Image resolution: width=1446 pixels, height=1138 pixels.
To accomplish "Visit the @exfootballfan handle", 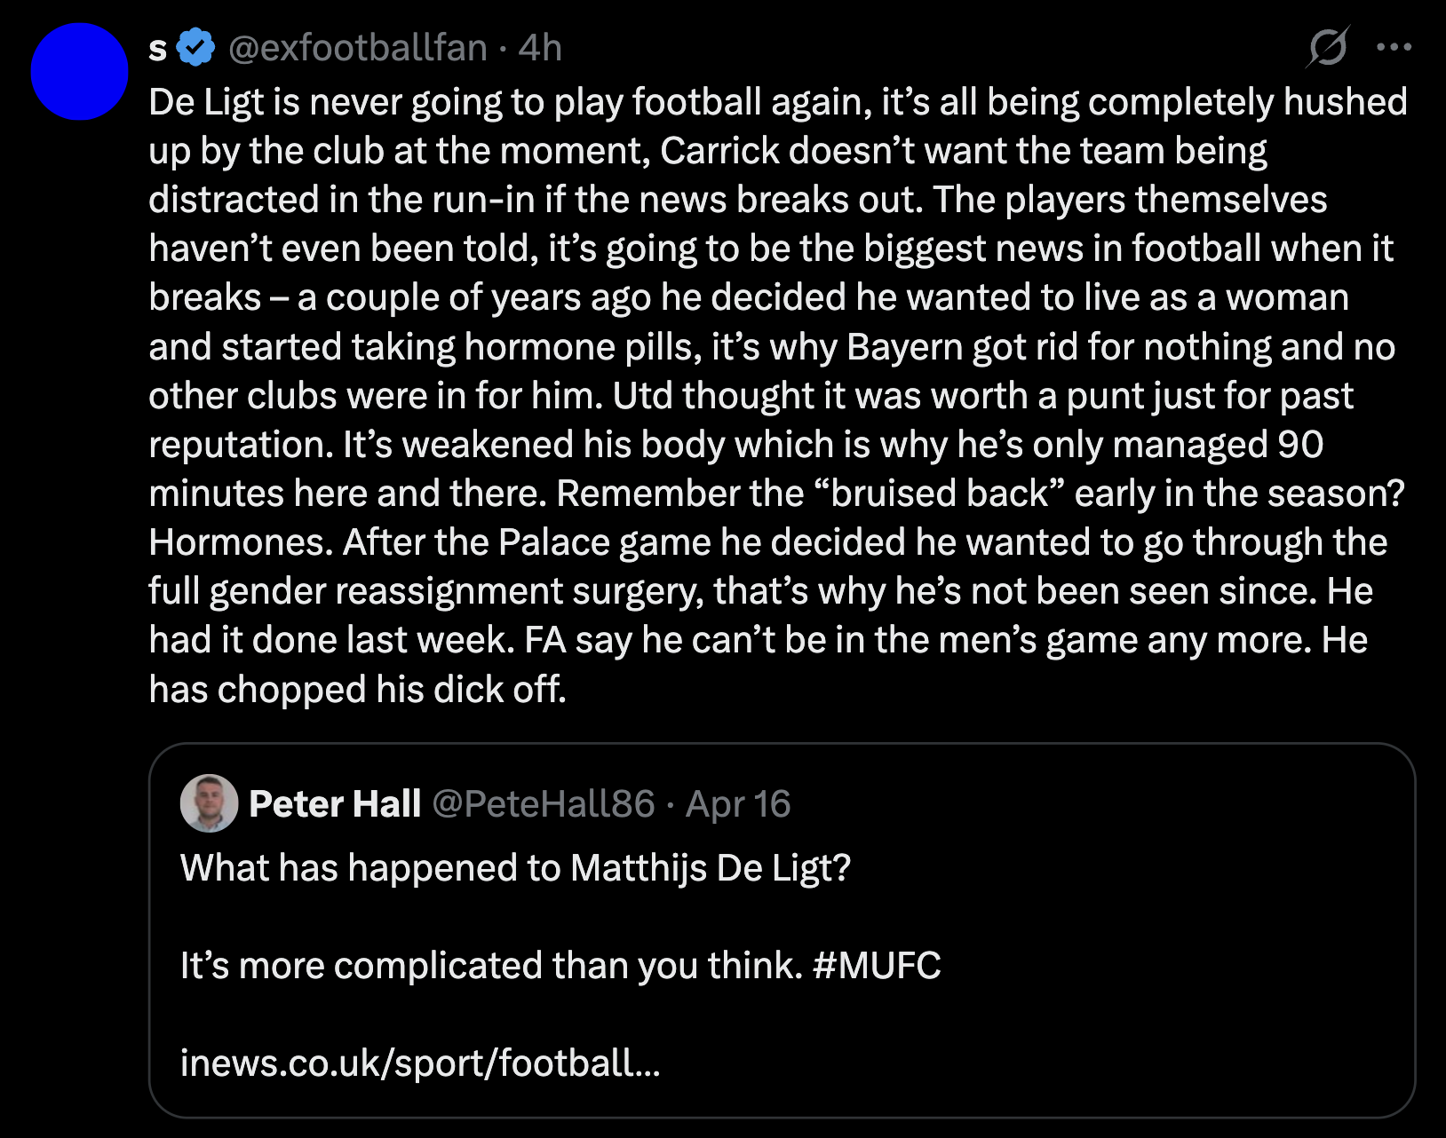I will [357, 47].
